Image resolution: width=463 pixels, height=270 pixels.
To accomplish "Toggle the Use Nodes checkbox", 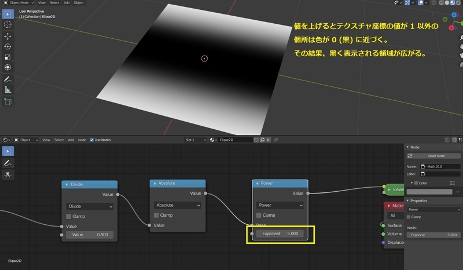I will (92, 140).
